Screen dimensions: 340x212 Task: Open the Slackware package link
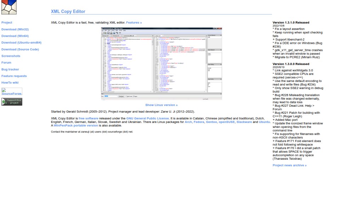coord(244,122)
